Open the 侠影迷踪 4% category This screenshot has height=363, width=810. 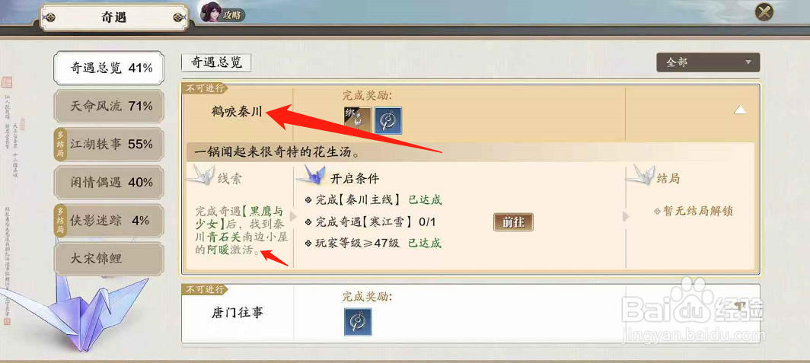coord(109,221)
